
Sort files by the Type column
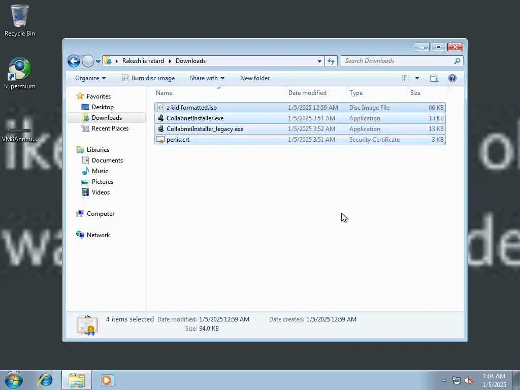pos(377,93)
